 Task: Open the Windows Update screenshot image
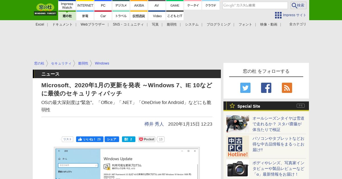[x=127, y=163]
